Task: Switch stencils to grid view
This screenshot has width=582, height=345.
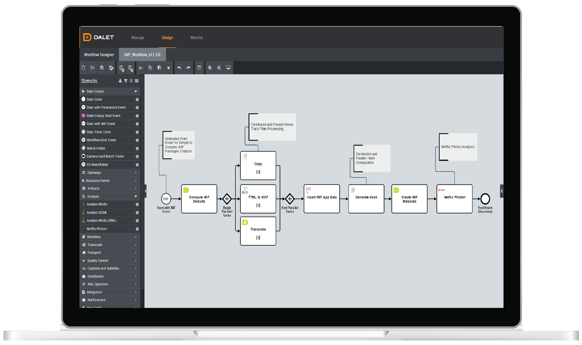Action: [137, 81]
